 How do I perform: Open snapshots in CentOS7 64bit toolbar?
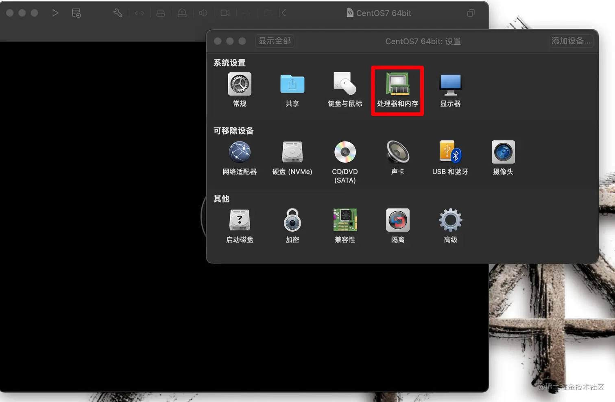point(76,13)
